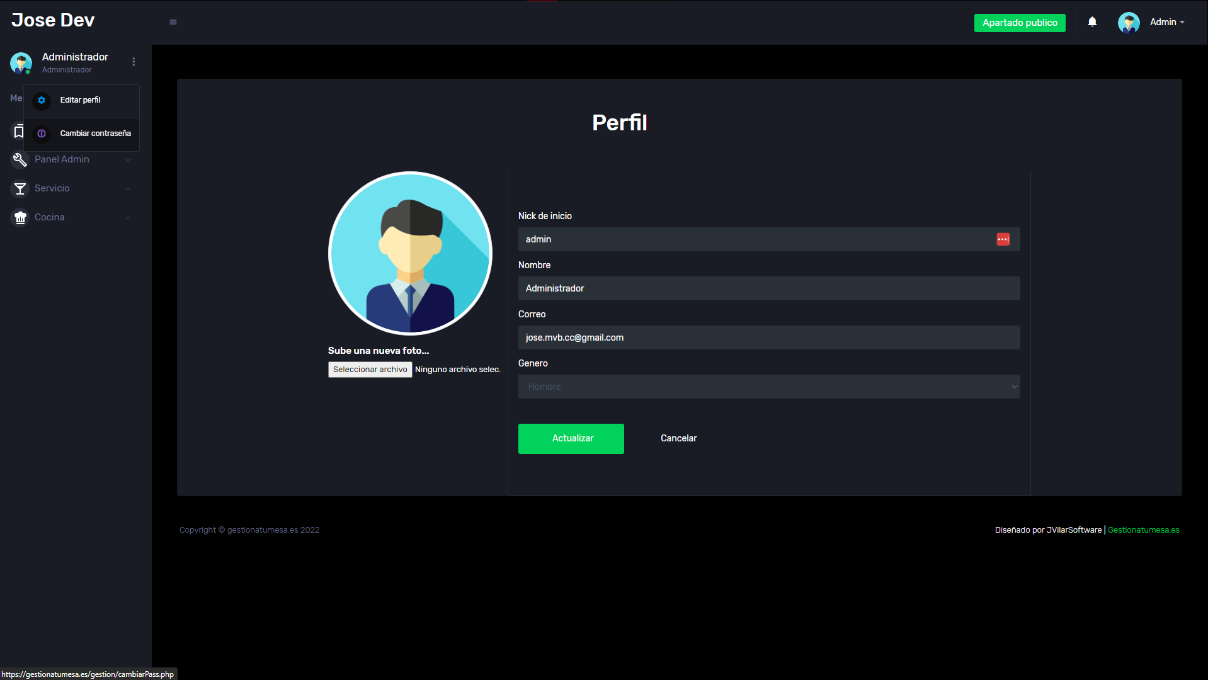
Task: Click the wrench icon for Panel Admin
Action: 20,160
